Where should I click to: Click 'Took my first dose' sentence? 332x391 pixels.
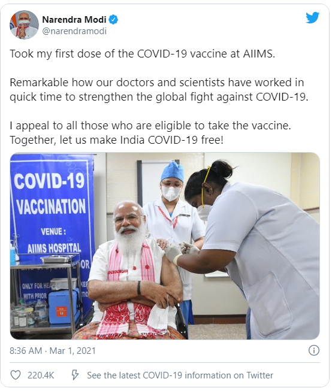142,54
